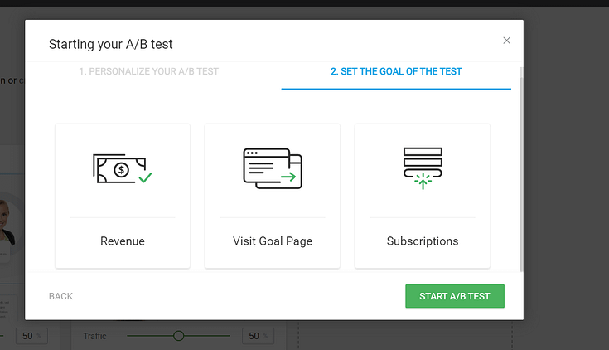Select the Revenue goal label
The height and width of the screenshot is (350, 609).
click(123, 241)
